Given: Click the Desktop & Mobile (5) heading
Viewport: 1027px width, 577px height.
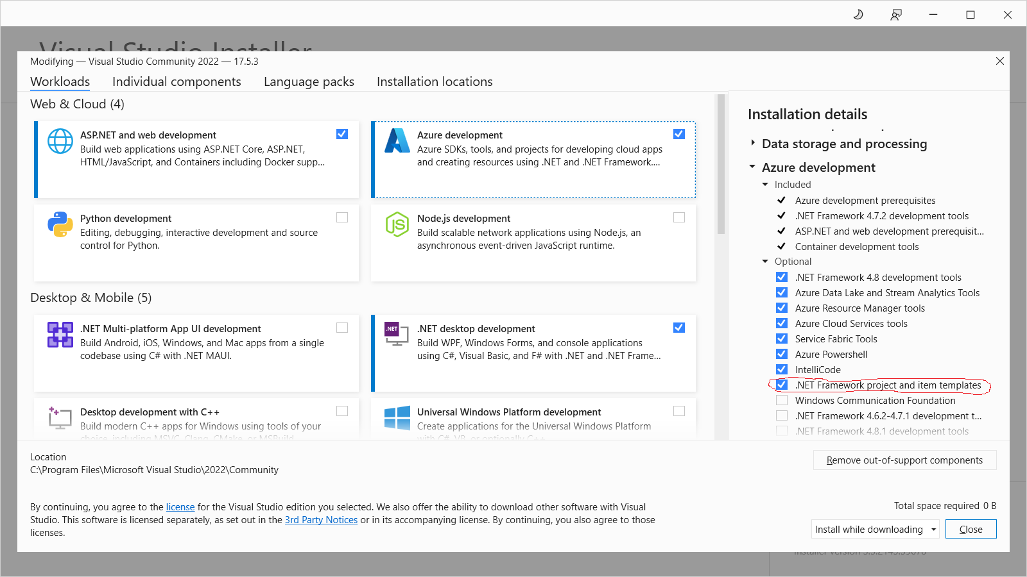Looking at the screenshot, I should point(91,297).
